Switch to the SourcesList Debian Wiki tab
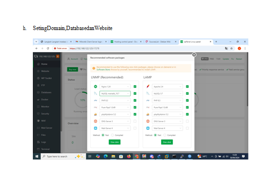Screen dimensions: 276x190 160,42
